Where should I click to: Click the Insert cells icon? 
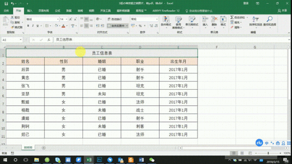click(205, 19)
